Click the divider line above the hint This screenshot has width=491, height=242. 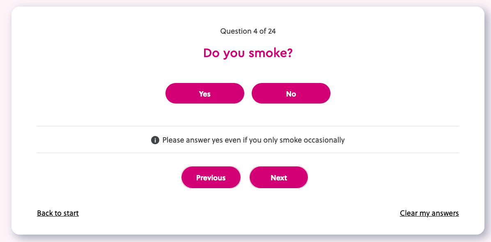click(x=248, y=126)
